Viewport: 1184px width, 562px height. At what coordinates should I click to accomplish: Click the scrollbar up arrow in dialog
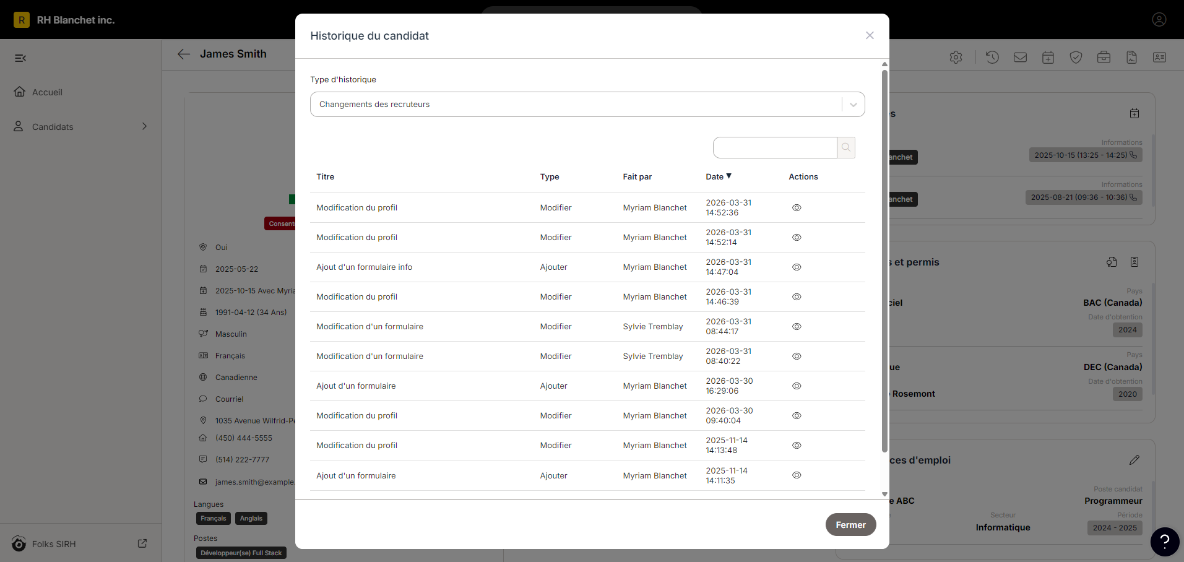click(884, 64)
